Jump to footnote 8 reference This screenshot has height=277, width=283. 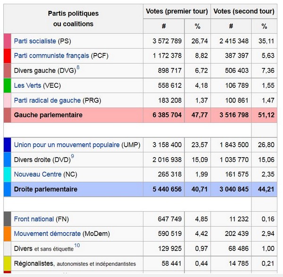point(78,68)
